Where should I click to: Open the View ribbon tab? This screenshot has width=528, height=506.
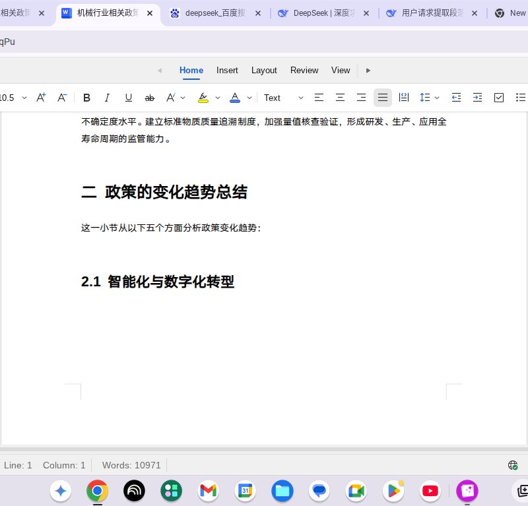tap(341, 71)
